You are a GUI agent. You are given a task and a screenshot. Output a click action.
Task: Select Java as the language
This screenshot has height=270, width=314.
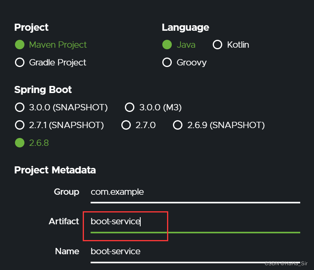click(167, 45)
